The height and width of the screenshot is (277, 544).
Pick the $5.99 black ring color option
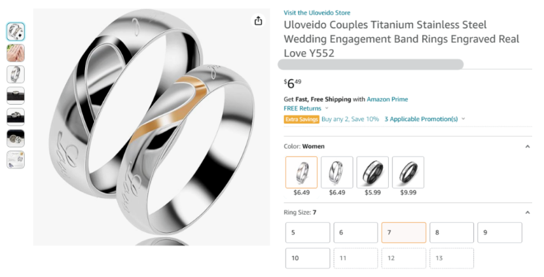[372, 173]
